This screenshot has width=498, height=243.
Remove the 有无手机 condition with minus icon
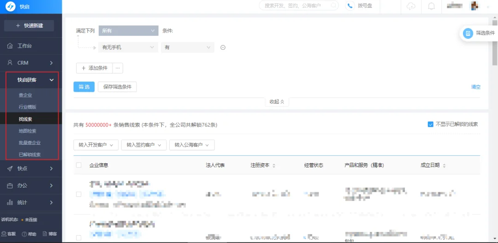(223, 47)
